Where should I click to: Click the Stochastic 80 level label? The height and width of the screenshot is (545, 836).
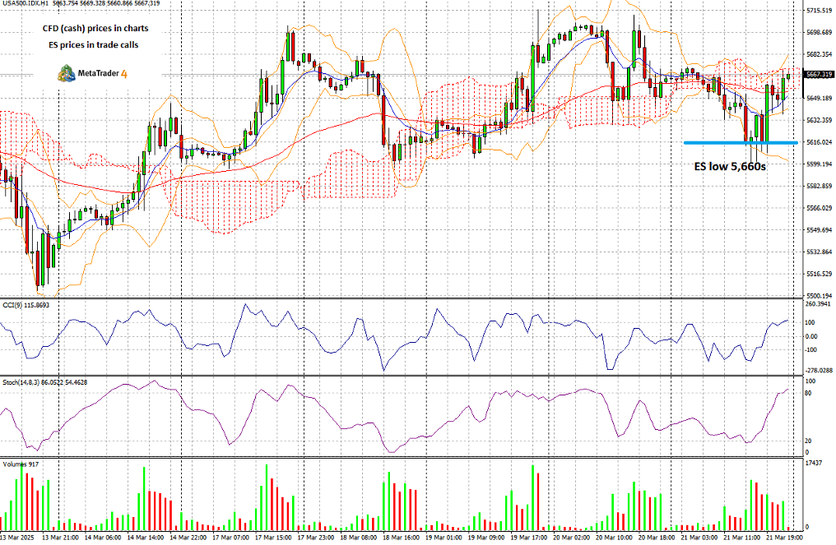pos(808,393)
